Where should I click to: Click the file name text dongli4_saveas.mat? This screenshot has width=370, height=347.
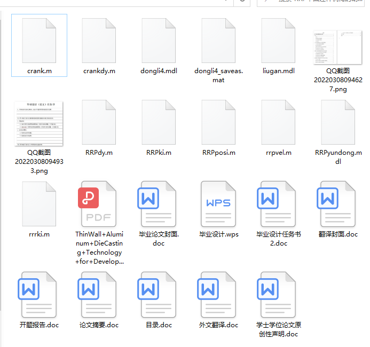pyautogui.click(x=218, y=75)
